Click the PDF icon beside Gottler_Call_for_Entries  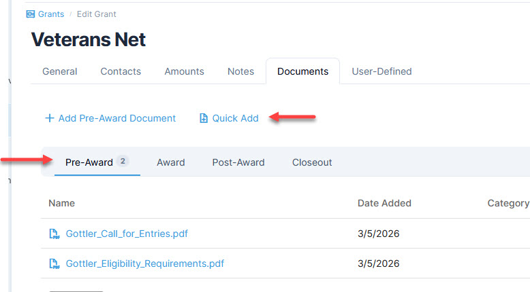(x=54, y=234)
